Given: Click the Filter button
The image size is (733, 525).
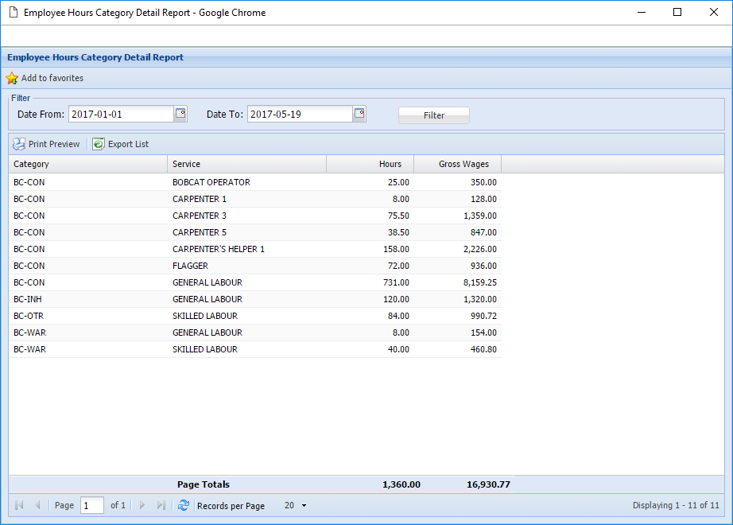Looking at the screenshot, I should [433, 115].
